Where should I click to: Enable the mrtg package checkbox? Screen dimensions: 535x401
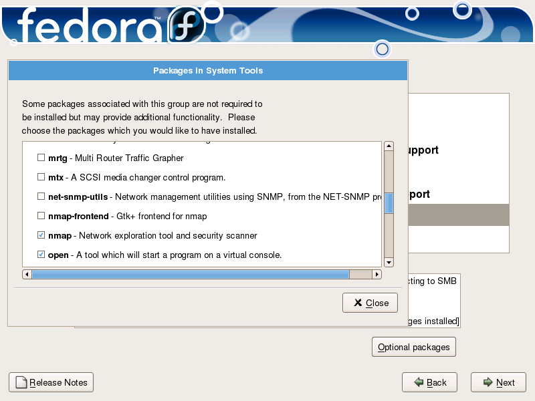tap(41, 158)
